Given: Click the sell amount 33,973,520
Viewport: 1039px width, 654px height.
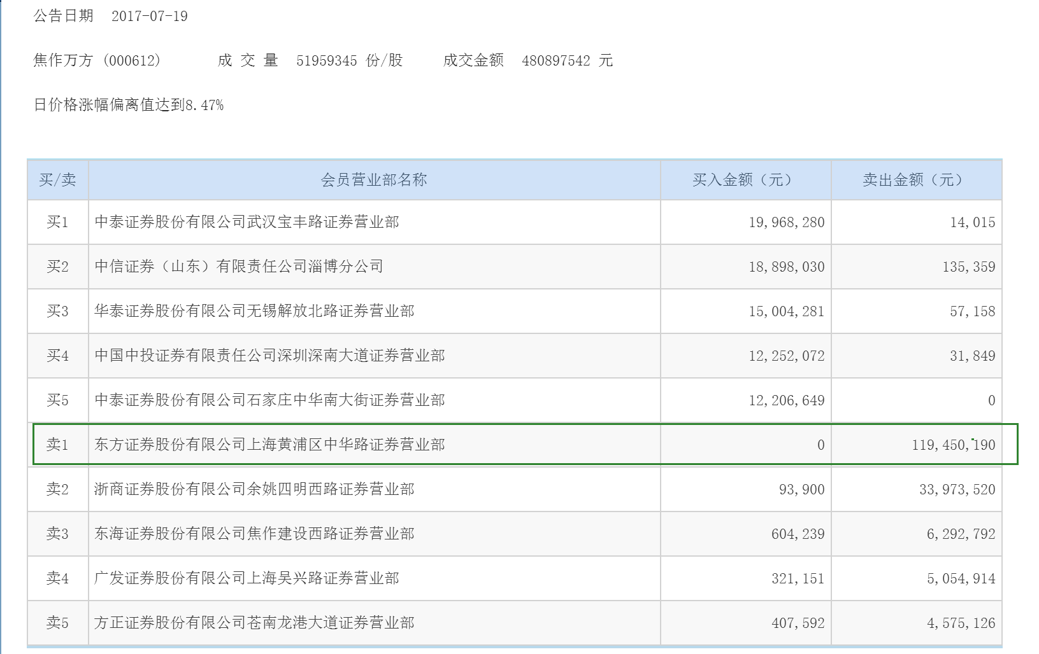Looking at the screenshot, I should point(957,490).
